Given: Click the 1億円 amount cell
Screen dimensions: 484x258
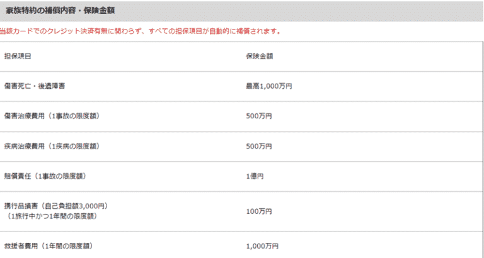Looking at the screenshot, I should coord(255,176).
